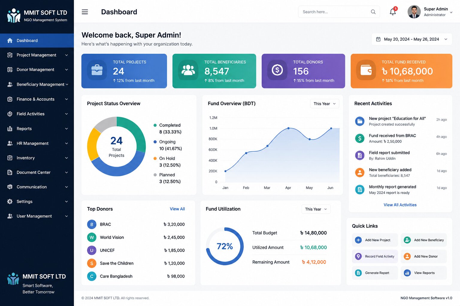Click the people icon on Total Beneficiaries

[x=188, y=70]
